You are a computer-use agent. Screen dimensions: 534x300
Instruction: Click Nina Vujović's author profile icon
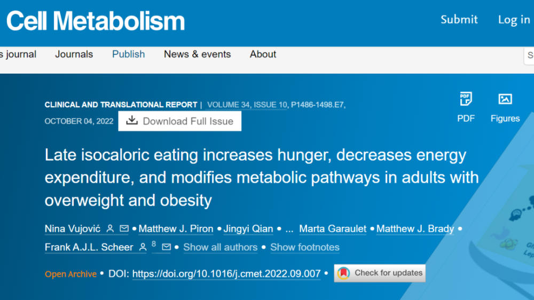coord(110,228)
